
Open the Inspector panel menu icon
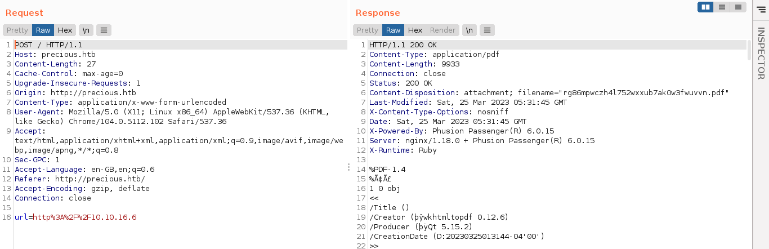tap(761, 7)
